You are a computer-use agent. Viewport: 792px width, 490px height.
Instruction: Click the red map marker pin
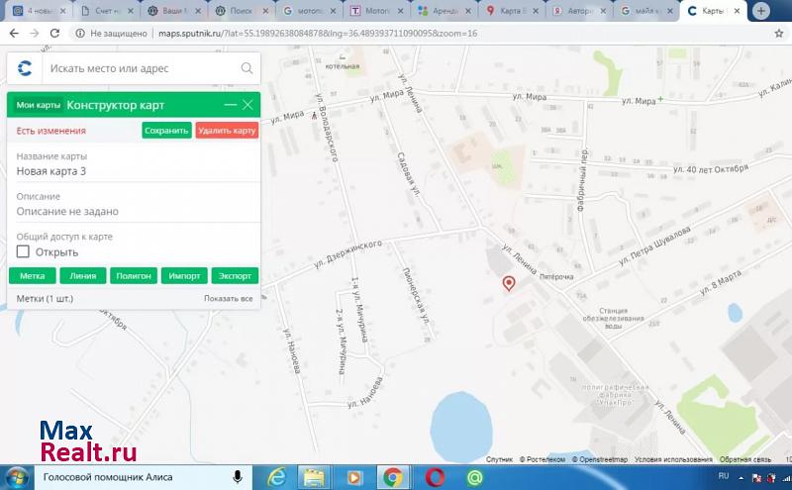click(x=509, y=284)
